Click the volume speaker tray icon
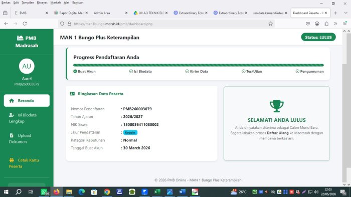351x197 pixels. 316,192
